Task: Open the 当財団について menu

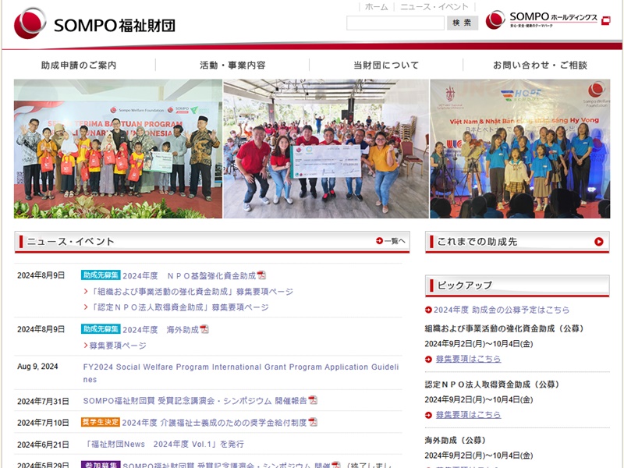Action: [386, 65]
